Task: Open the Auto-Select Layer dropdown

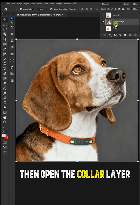Action: point(42,9)
